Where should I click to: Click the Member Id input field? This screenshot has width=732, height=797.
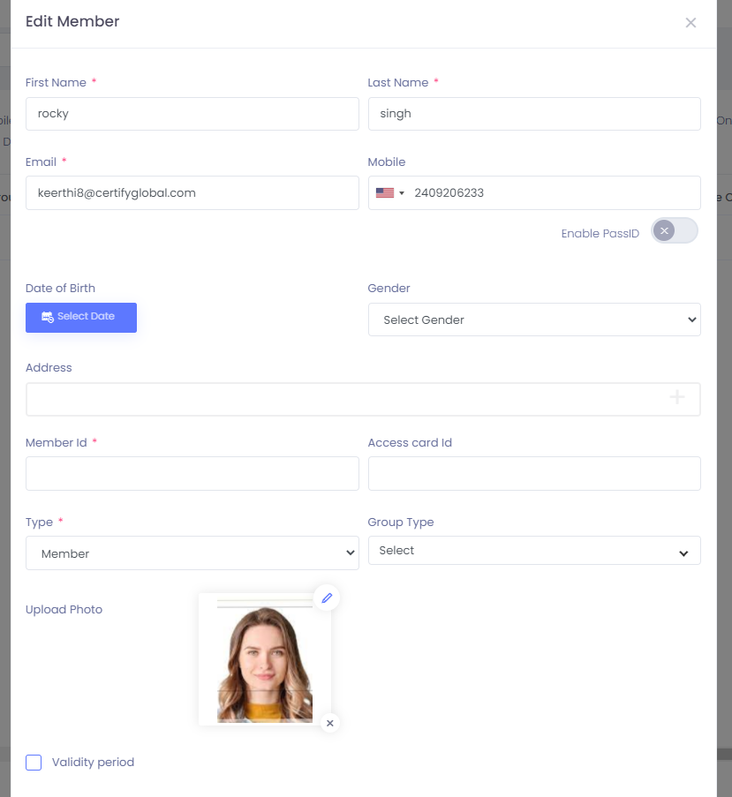coord(192,473)
